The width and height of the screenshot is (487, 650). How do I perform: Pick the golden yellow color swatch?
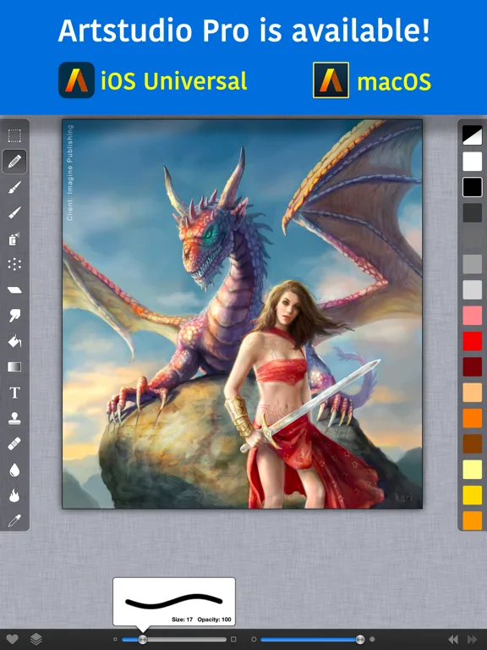472,495
